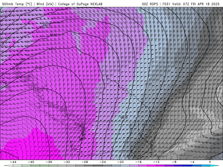
Task: Click the -32 colorbar tick label
Action: (67, 162)
